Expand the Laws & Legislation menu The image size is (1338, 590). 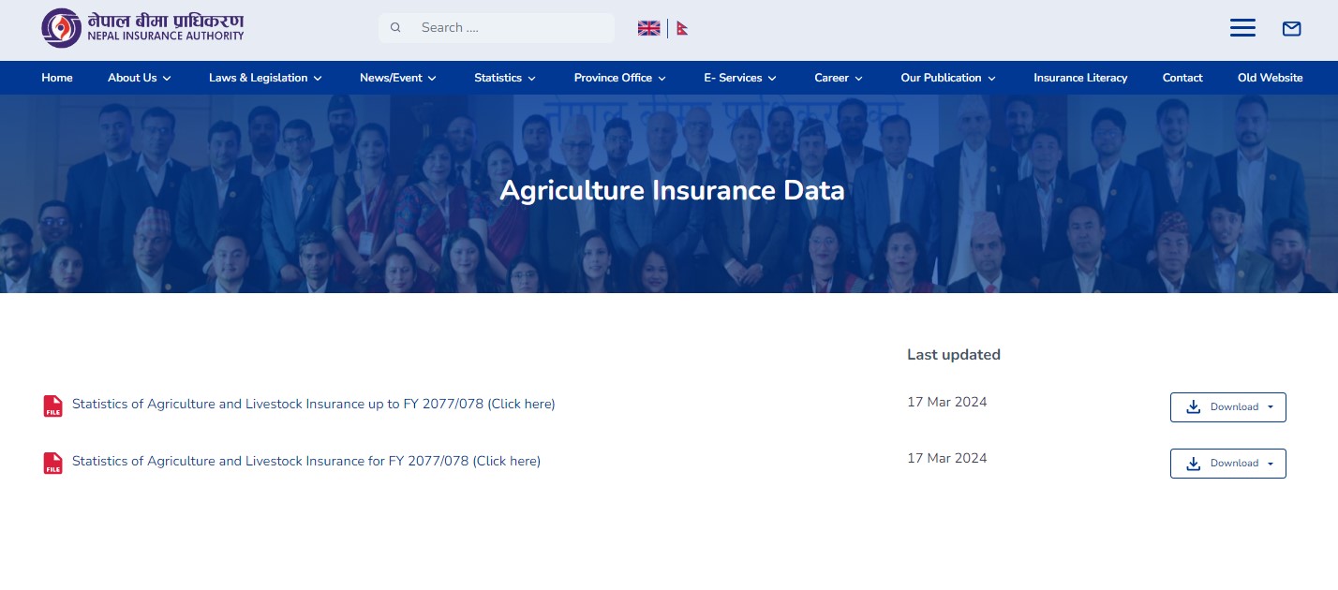265,78
